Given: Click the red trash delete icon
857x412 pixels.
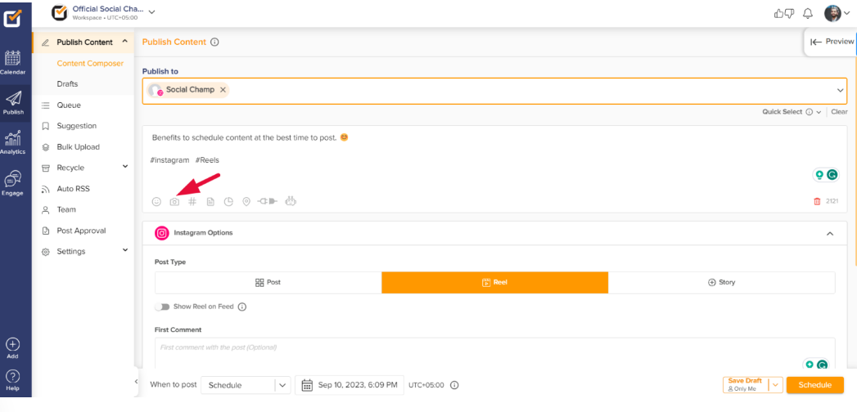Looking at the screenshot, I should (817, 202).
